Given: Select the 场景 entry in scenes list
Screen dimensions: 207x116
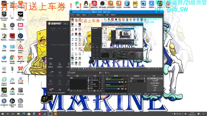Looking at the screenshot, I should [x=78, y=78].
